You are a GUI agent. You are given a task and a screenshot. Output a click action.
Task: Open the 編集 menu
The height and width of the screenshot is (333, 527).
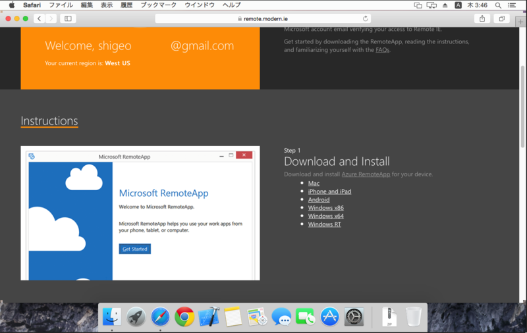[87, 5]
